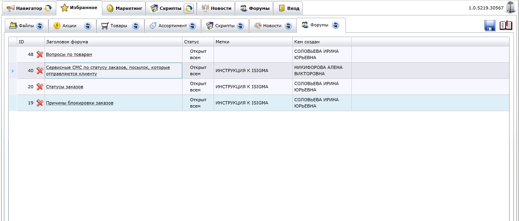Open forum link Сервисные СМС по статусу заказов
The width and height of the screenshot is (519, 221).
pos(108,71)
